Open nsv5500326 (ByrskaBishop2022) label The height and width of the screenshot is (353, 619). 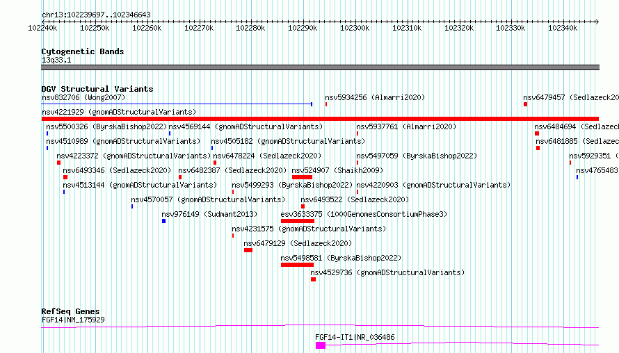pos(106,126)
